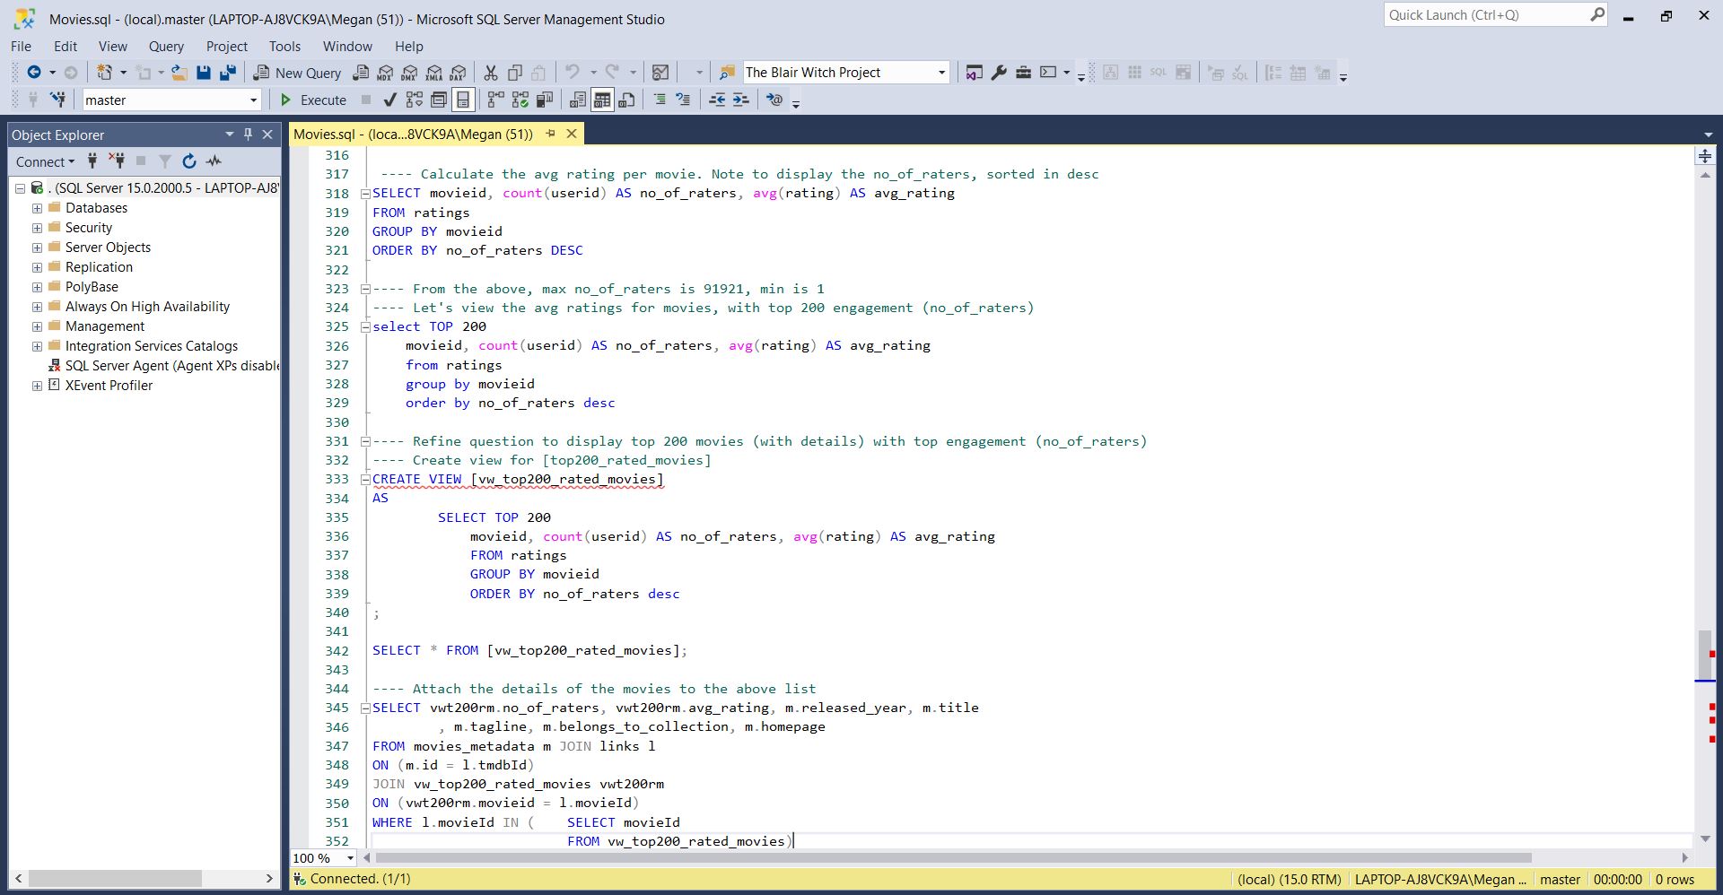Click the Navigate Backward arrow icon

click(34, 73)
